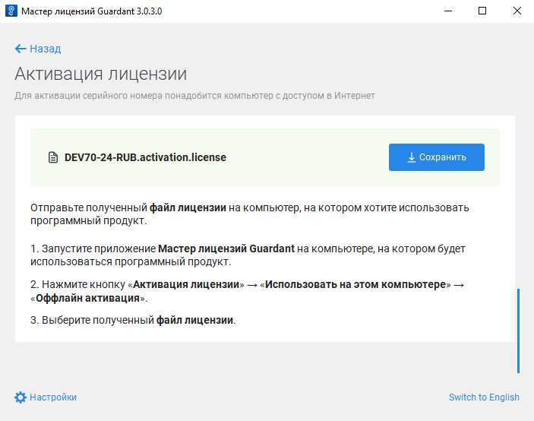
Task: Click the settings gear icon
Action: (21, 397)
